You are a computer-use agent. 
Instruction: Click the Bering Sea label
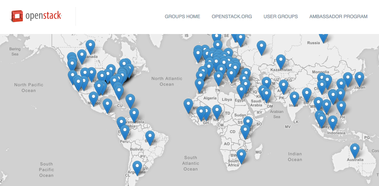(x=15, y=51)
